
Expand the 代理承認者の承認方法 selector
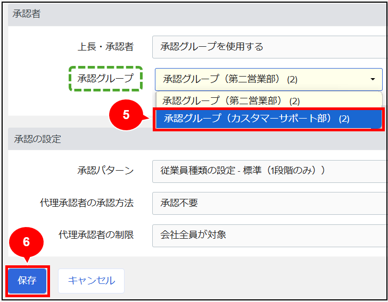coord(269,203)
